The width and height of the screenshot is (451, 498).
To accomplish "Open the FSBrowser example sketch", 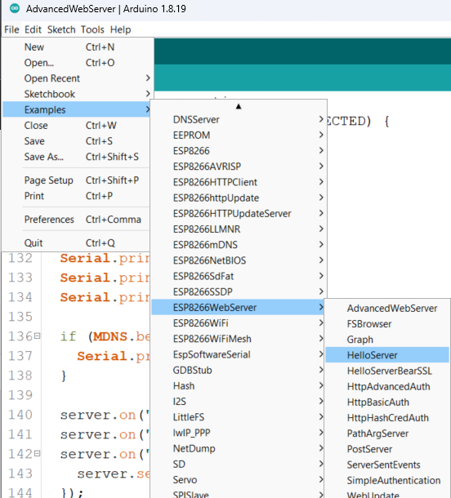I will [387, 324].
